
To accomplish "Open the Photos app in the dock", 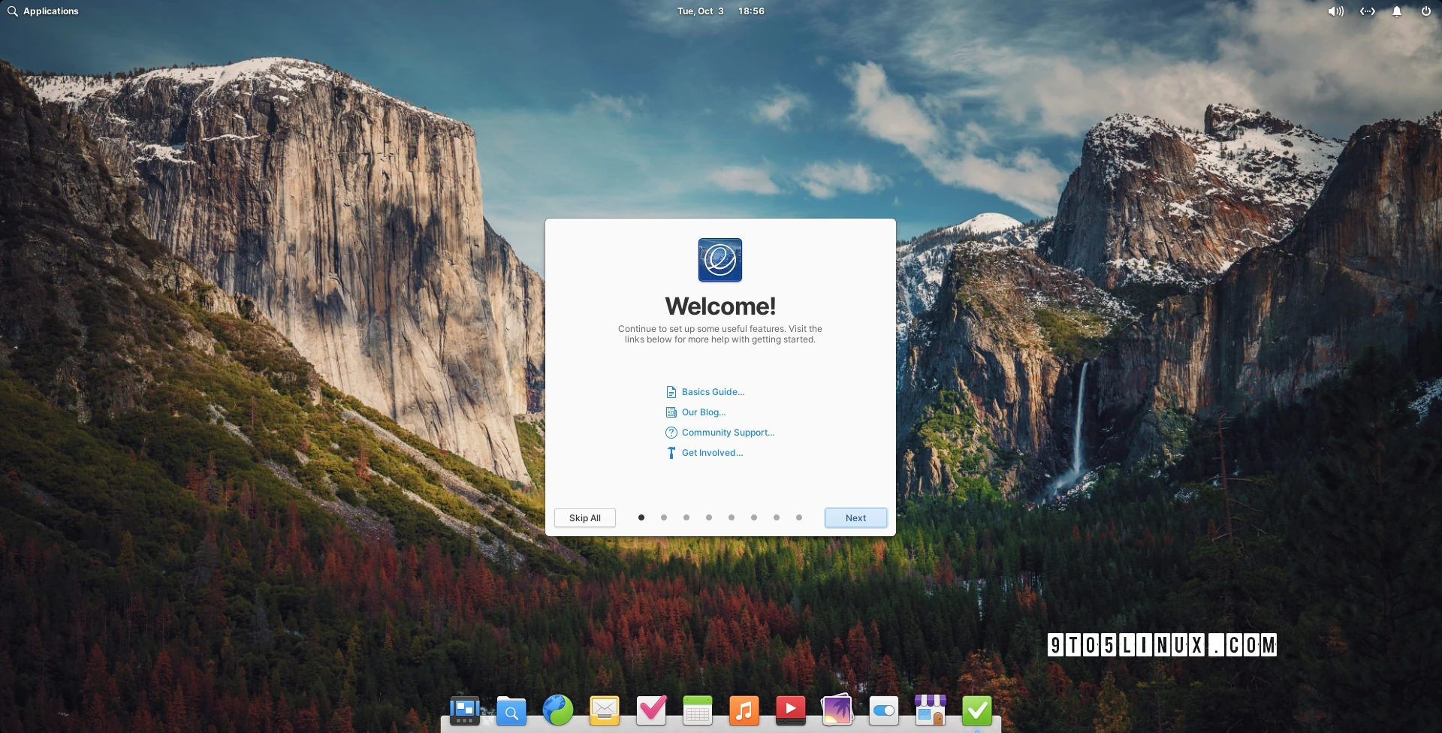I will click(x=837, y=710).
